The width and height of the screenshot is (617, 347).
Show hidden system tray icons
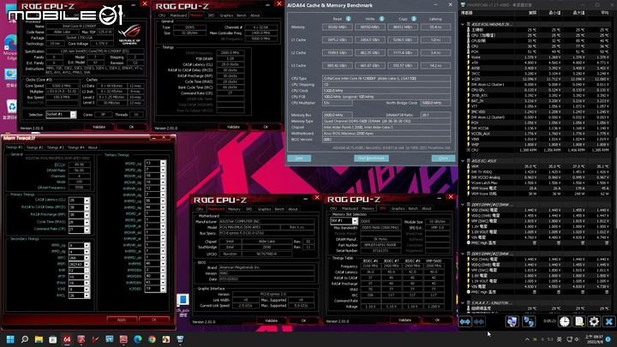[527, 339]
